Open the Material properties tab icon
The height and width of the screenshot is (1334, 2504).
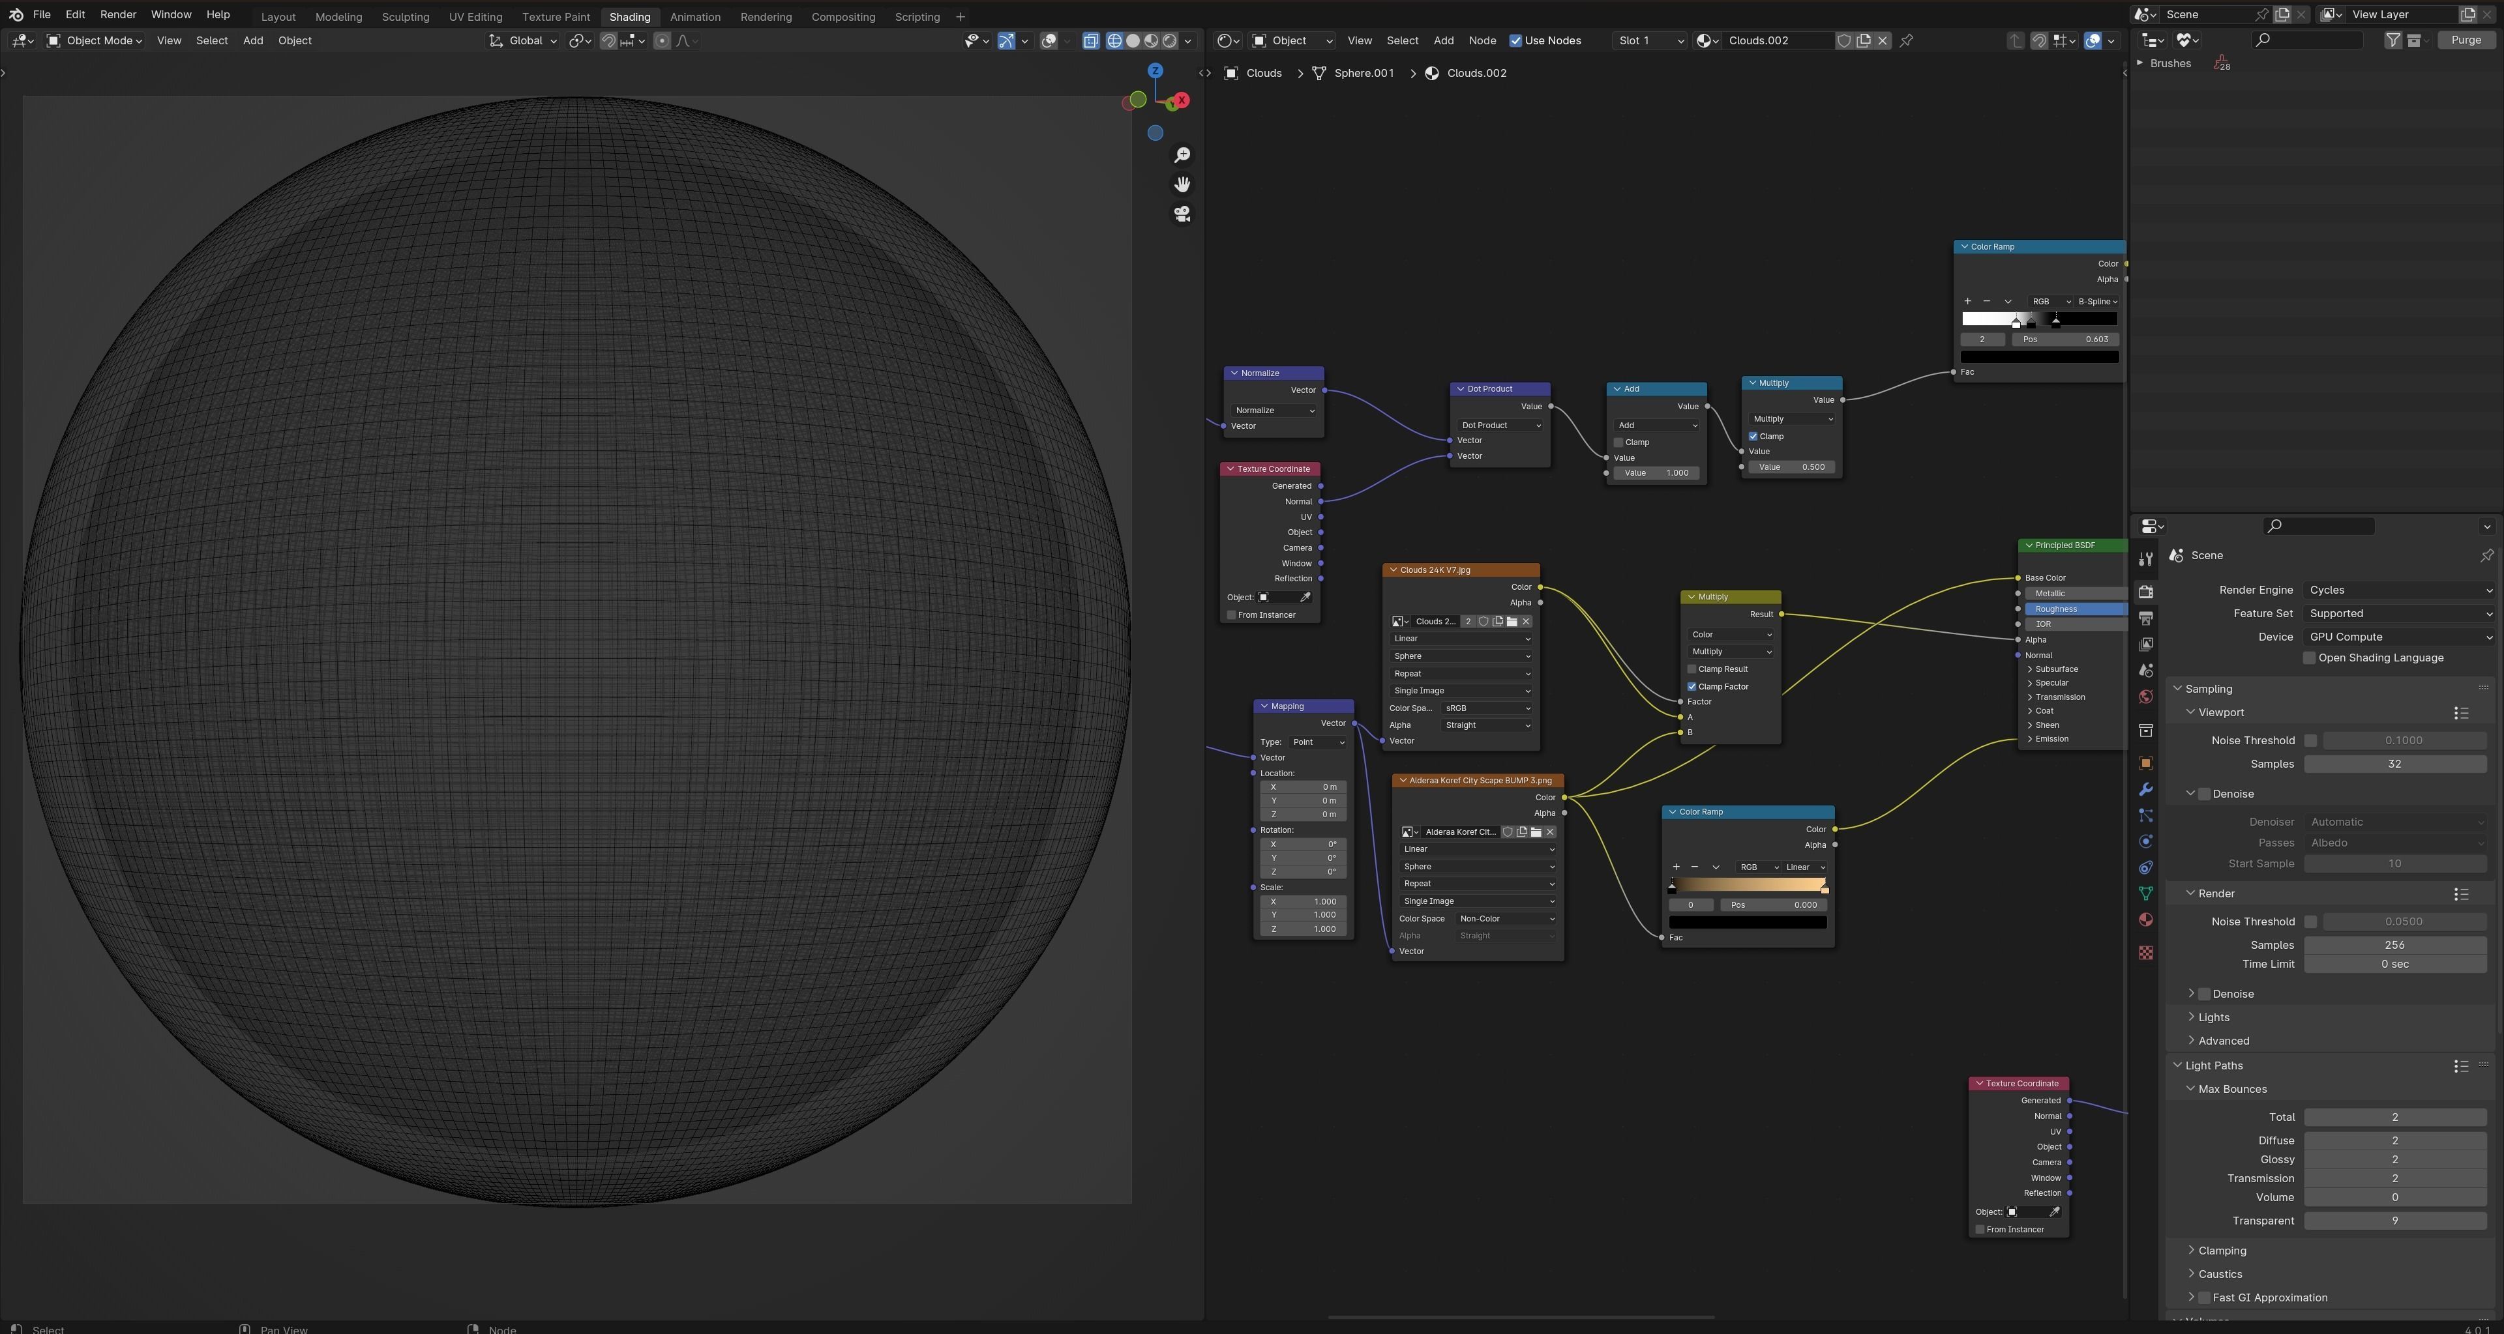[2145, 920]
